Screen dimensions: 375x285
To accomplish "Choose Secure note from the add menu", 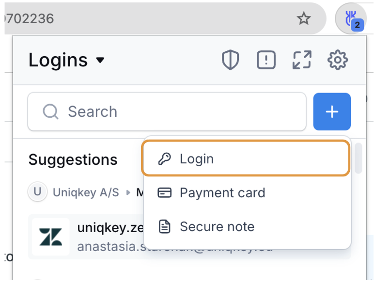I will [246, 227].
